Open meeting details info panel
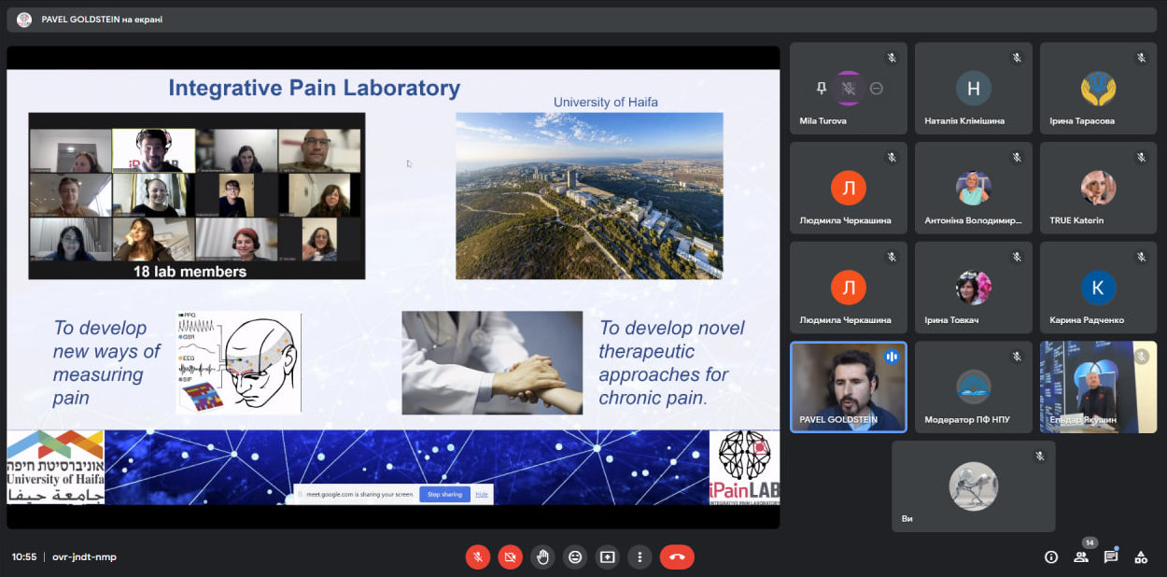The height and width of the screenshot is (577, 1167). click(1051, 557)
